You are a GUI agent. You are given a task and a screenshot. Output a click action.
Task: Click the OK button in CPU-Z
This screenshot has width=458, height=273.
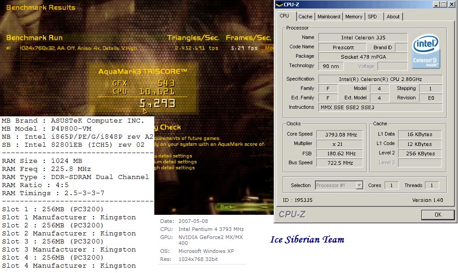pyautogui.click(x=437, y=214)
